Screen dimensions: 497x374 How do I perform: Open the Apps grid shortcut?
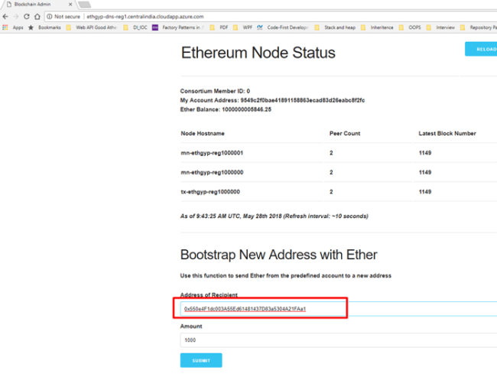tap(13, 28)
